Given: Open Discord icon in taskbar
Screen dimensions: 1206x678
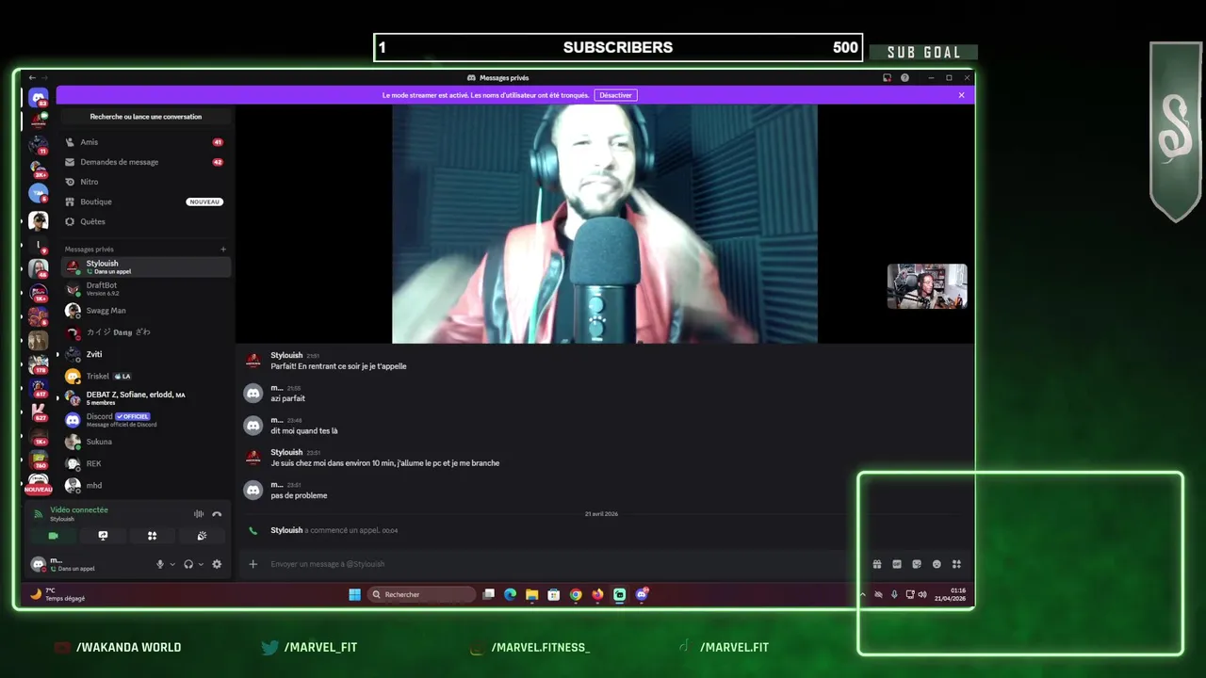Looking at the screenshot, I should click(x=642, y=594).
